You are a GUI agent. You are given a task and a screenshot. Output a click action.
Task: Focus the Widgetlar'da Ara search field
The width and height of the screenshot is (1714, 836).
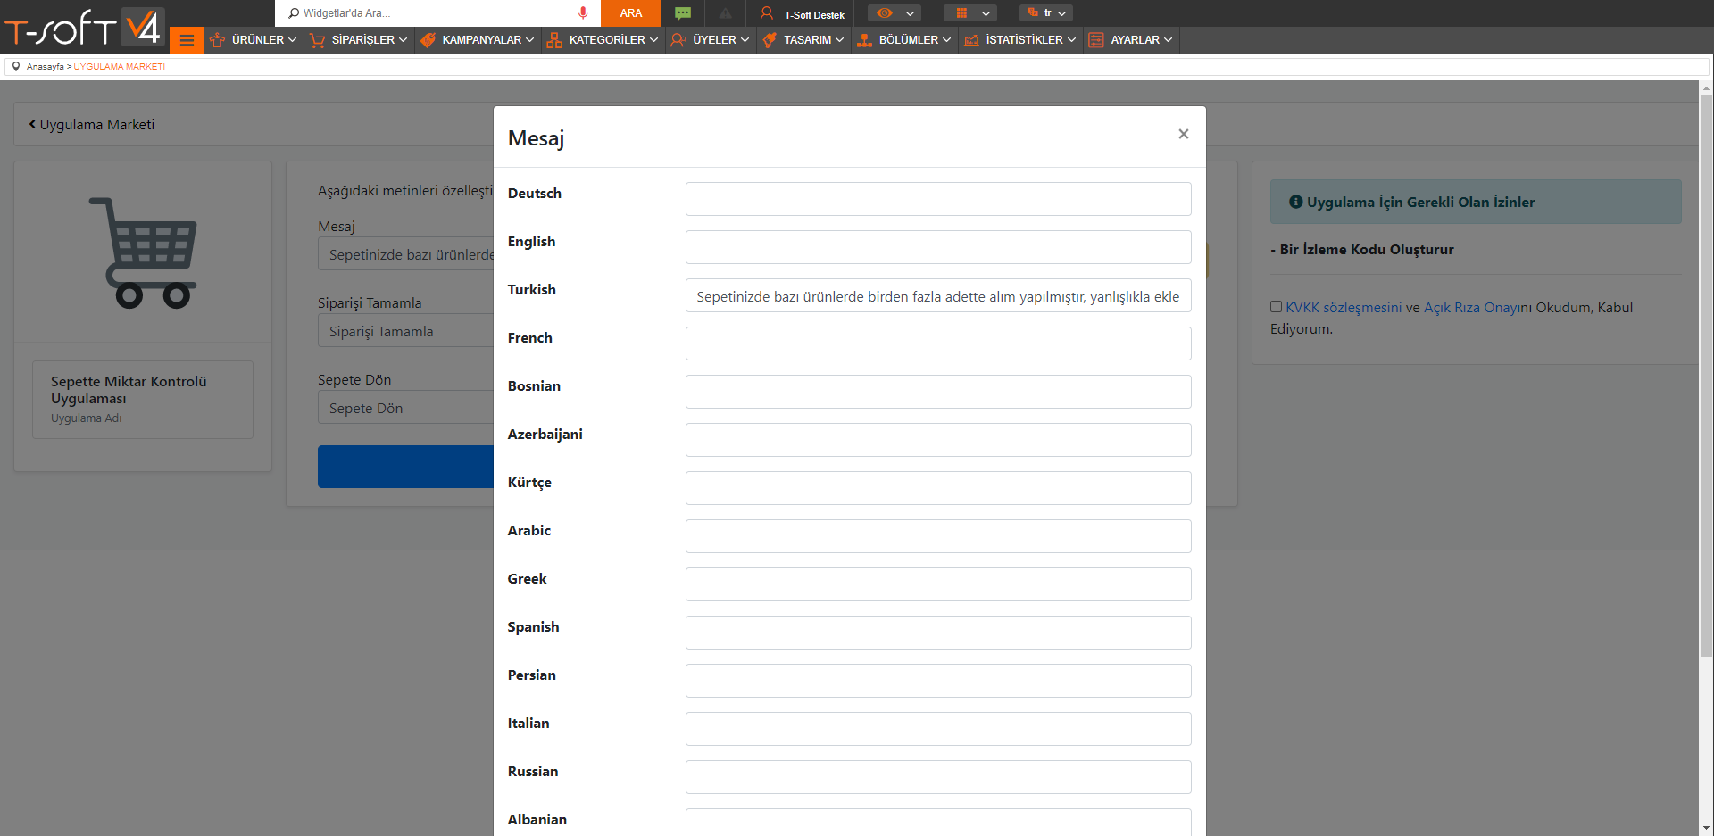437,13
